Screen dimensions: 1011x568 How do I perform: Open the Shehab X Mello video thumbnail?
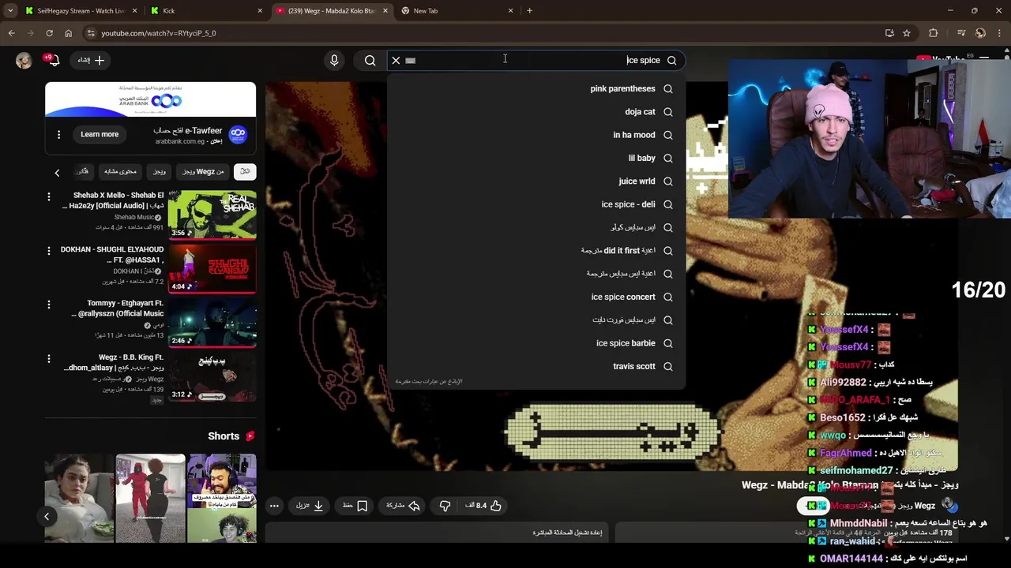pyautogui.click(x=212, y=214)
